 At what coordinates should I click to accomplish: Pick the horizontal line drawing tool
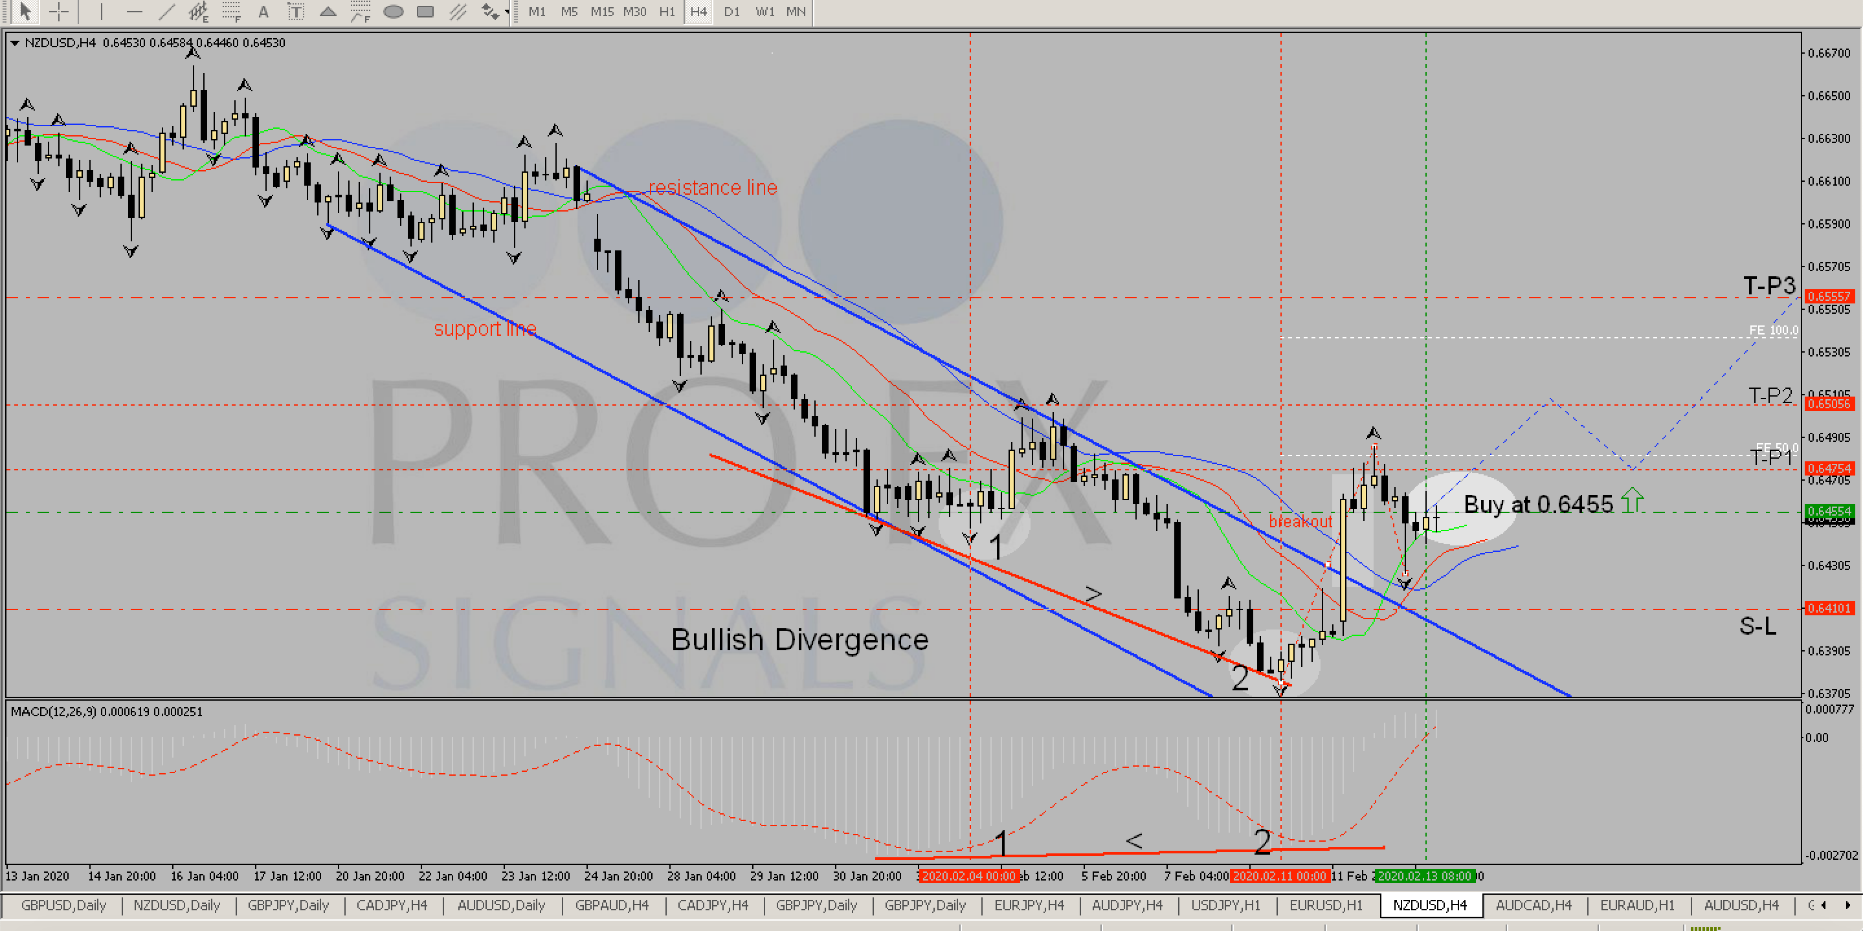pyautogui.click(x=135, y=12)
